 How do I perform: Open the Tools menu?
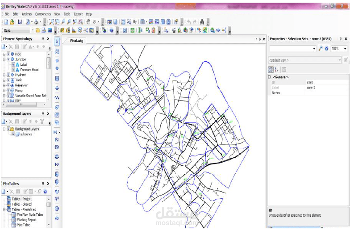(x=67, y=14)
